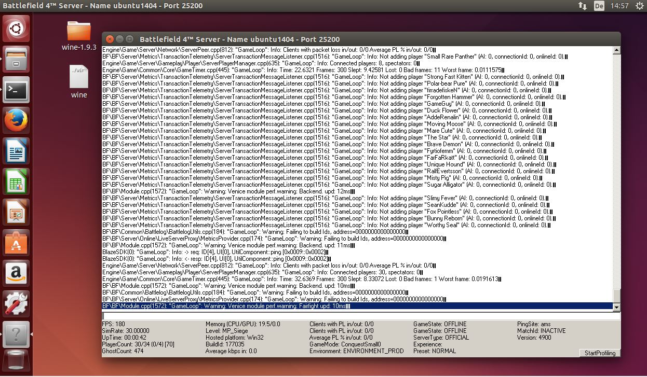Image resolution: width=647 pixels, height=377 pixels.
Task: Open LibreOffice Writer from the dock
Action: pyautogui.click(x=16, y=151)
